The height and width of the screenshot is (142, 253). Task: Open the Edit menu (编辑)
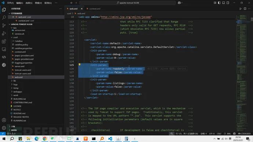19,3
